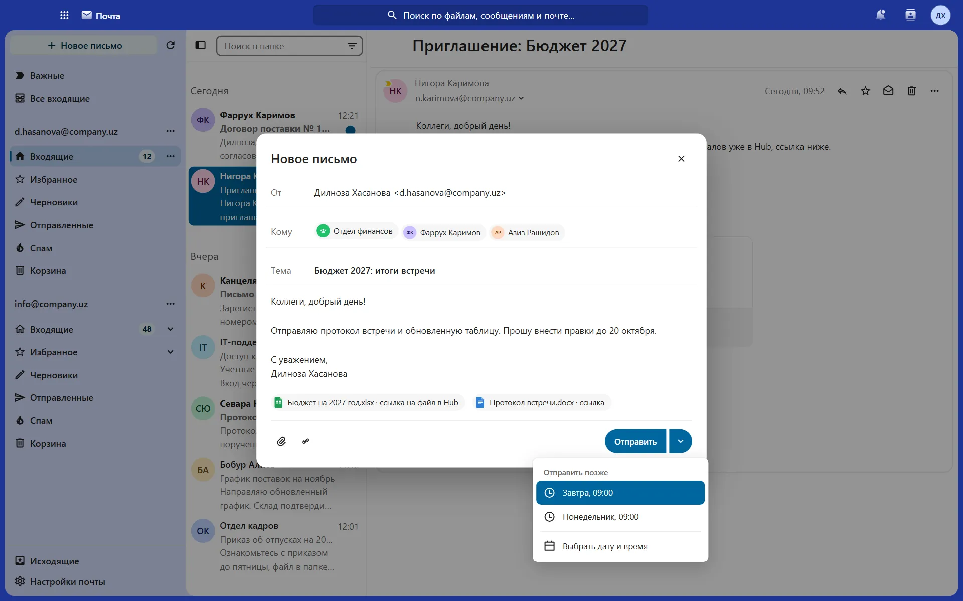Expand info@company.uz Избранное folder chevron
The image size is (963, 601).
pyautogui.click(x=171, y=352)
